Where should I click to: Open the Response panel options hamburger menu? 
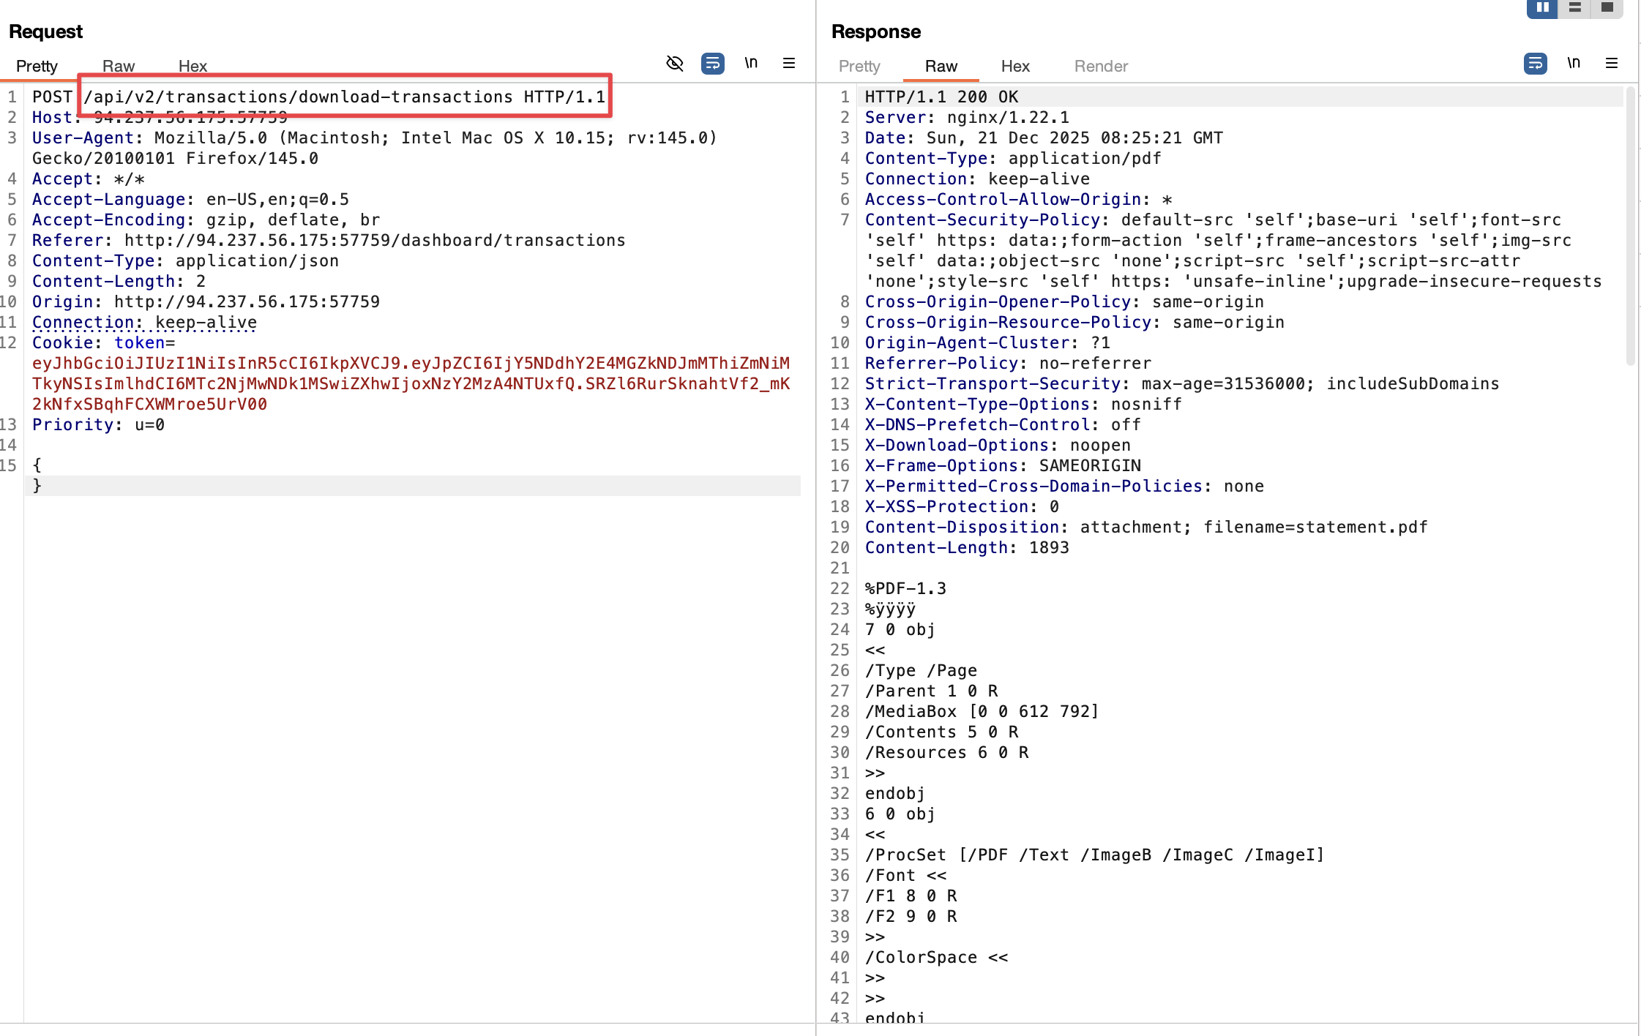point(1611,64)
